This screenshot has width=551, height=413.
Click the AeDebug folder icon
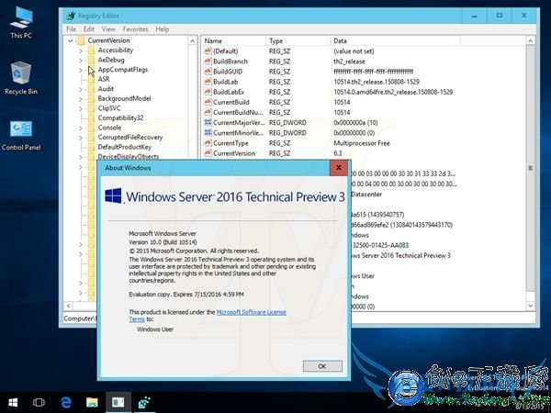[x=91, y=60]
